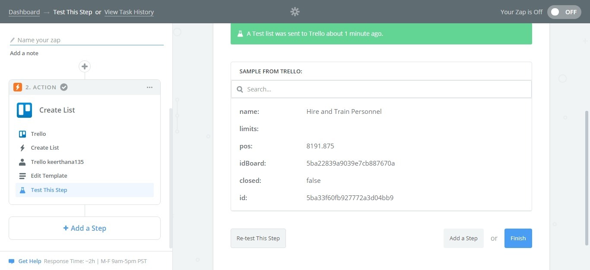This screenshot has height=270, width=590.
Task: Click Your Zap is Off label
Action: [x=521, y=12]
